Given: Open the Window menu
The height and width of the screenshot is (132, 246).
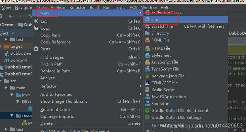Looking at the screenshot, I should 149,8.
